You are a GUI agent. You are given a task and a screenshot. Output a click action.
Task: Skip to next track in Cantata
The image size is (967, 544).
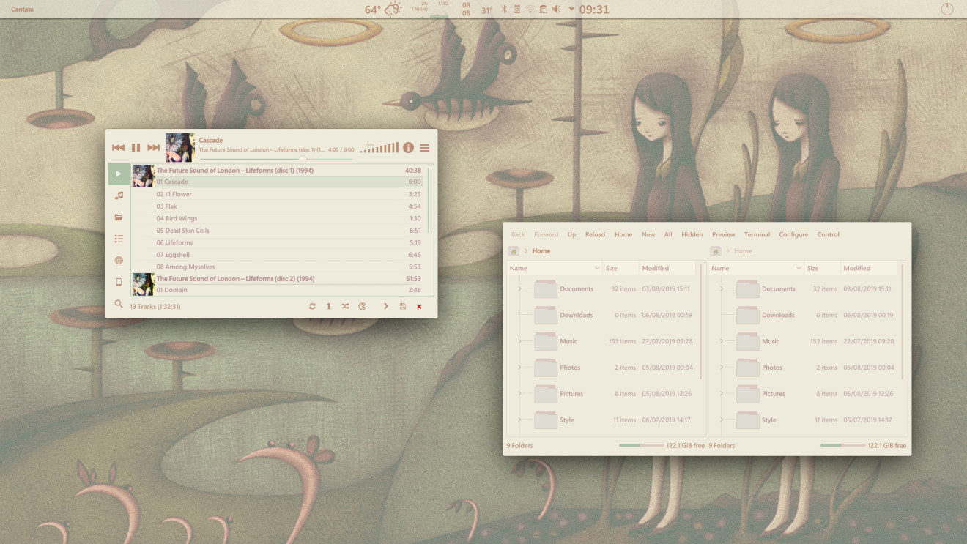(x=153, y=148)
